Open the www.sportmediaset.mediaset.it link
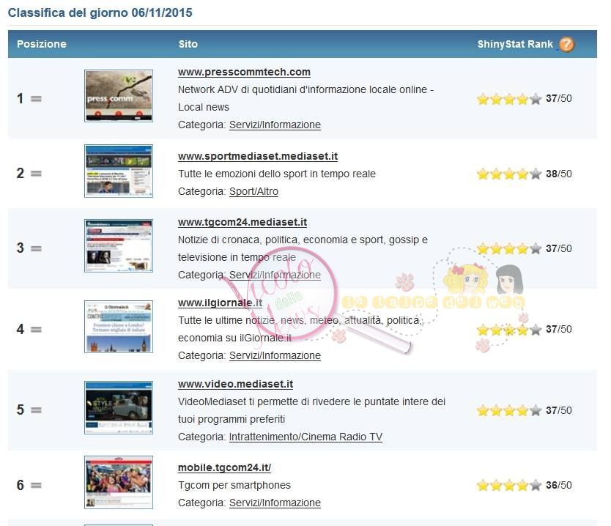 point(258,156)
